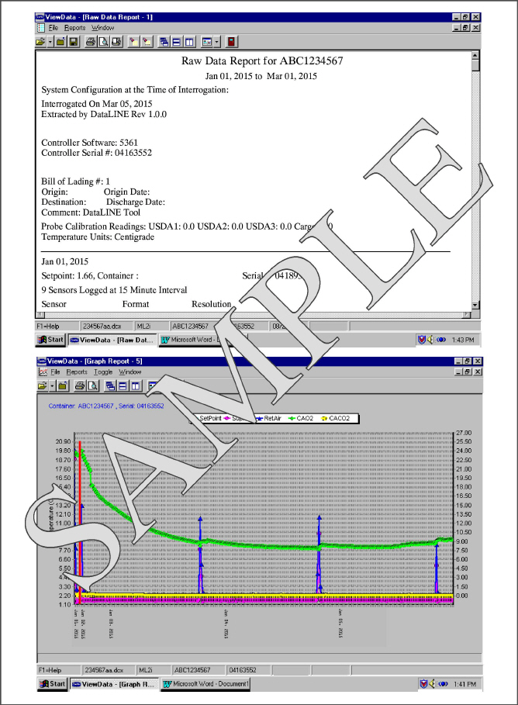Click Cascade windows icon in Graph Report toolbar
Viewport: 518px width, 705px height.
(x=110, y=385)
